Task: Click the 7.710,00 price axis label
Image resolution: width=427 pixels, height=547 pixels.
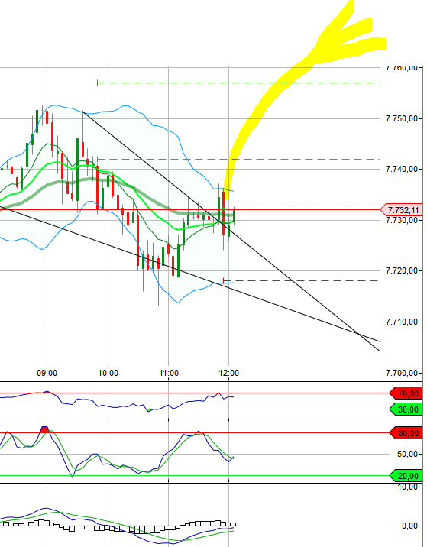Action: pos(402,322)
